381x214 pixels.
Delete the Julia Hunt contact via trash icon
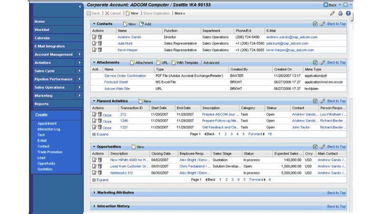(100, 43)
